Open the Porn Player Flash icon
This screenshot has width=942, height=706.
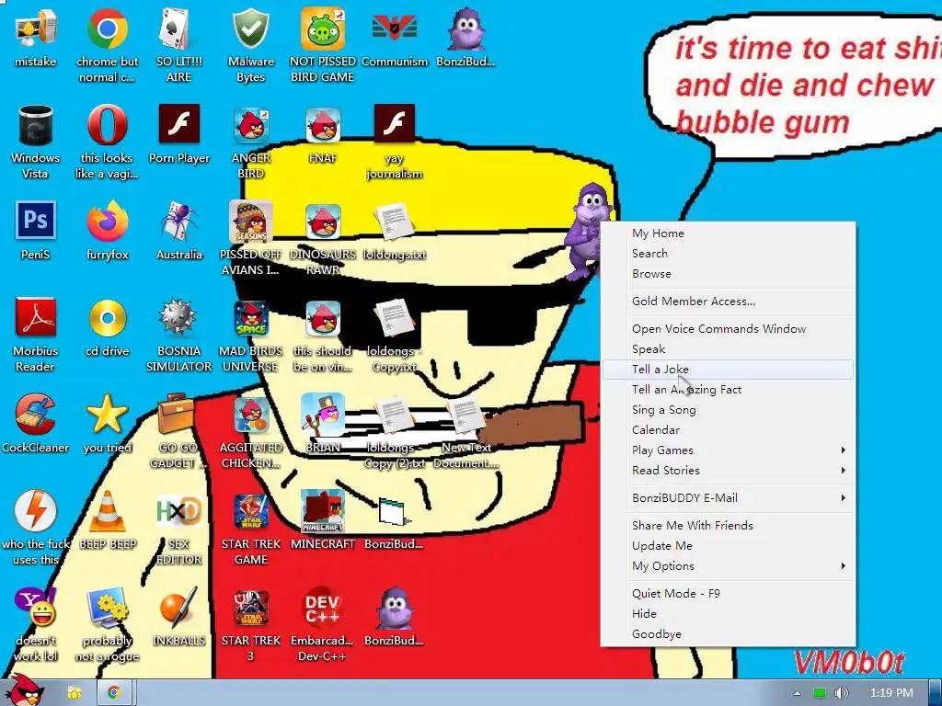pyautogui.click(x=179, y=124)
